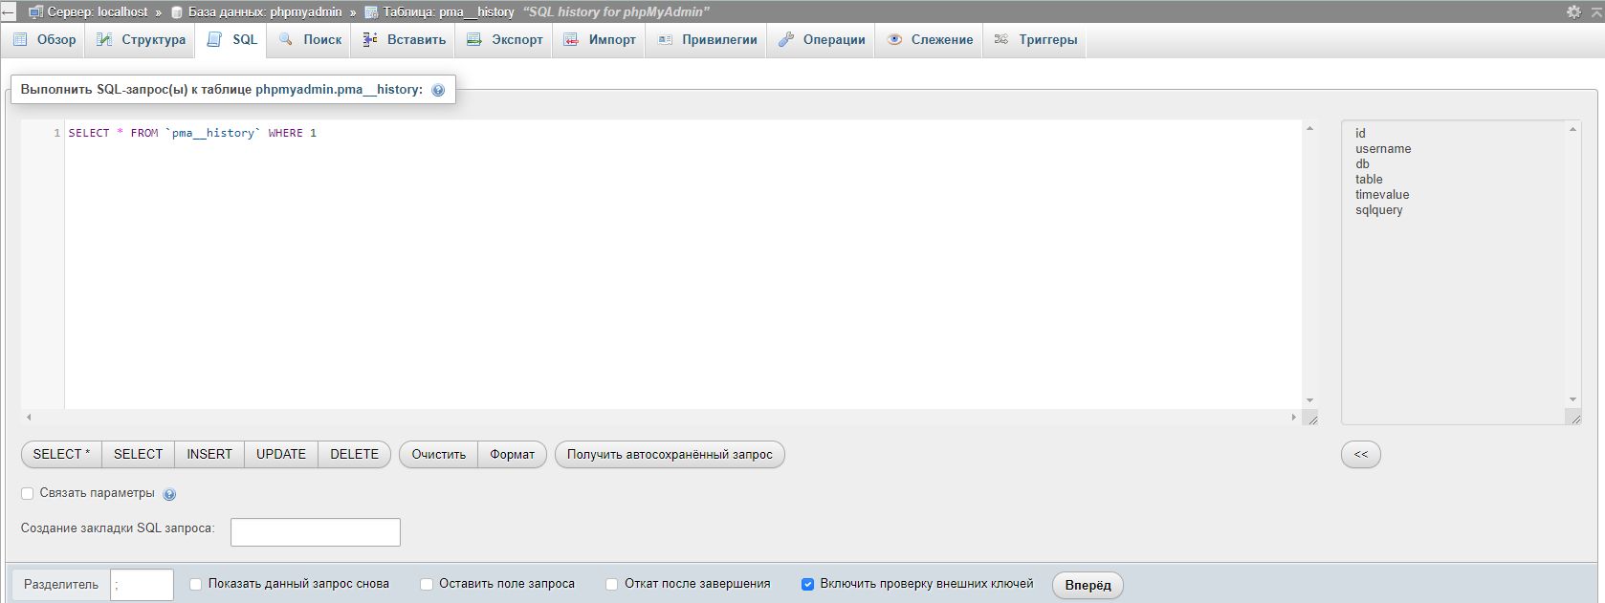This screenshot has height=603, width=1605.
Task: Switch to the Экспорт tab
Action: point(504,40)
